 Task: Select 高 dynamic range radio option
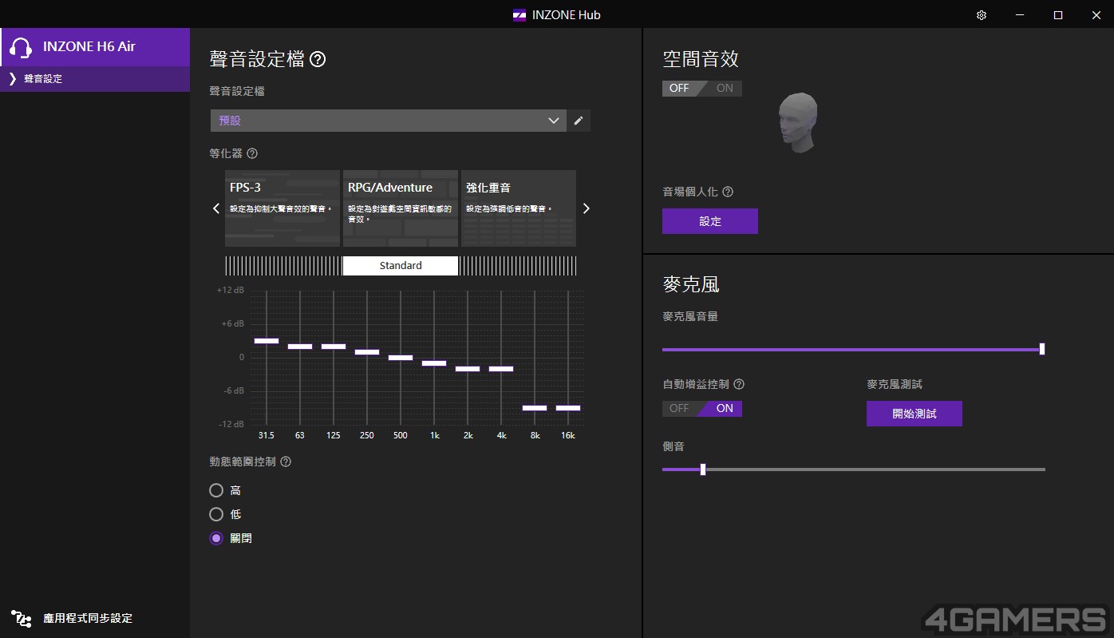[x=216, y=490]
